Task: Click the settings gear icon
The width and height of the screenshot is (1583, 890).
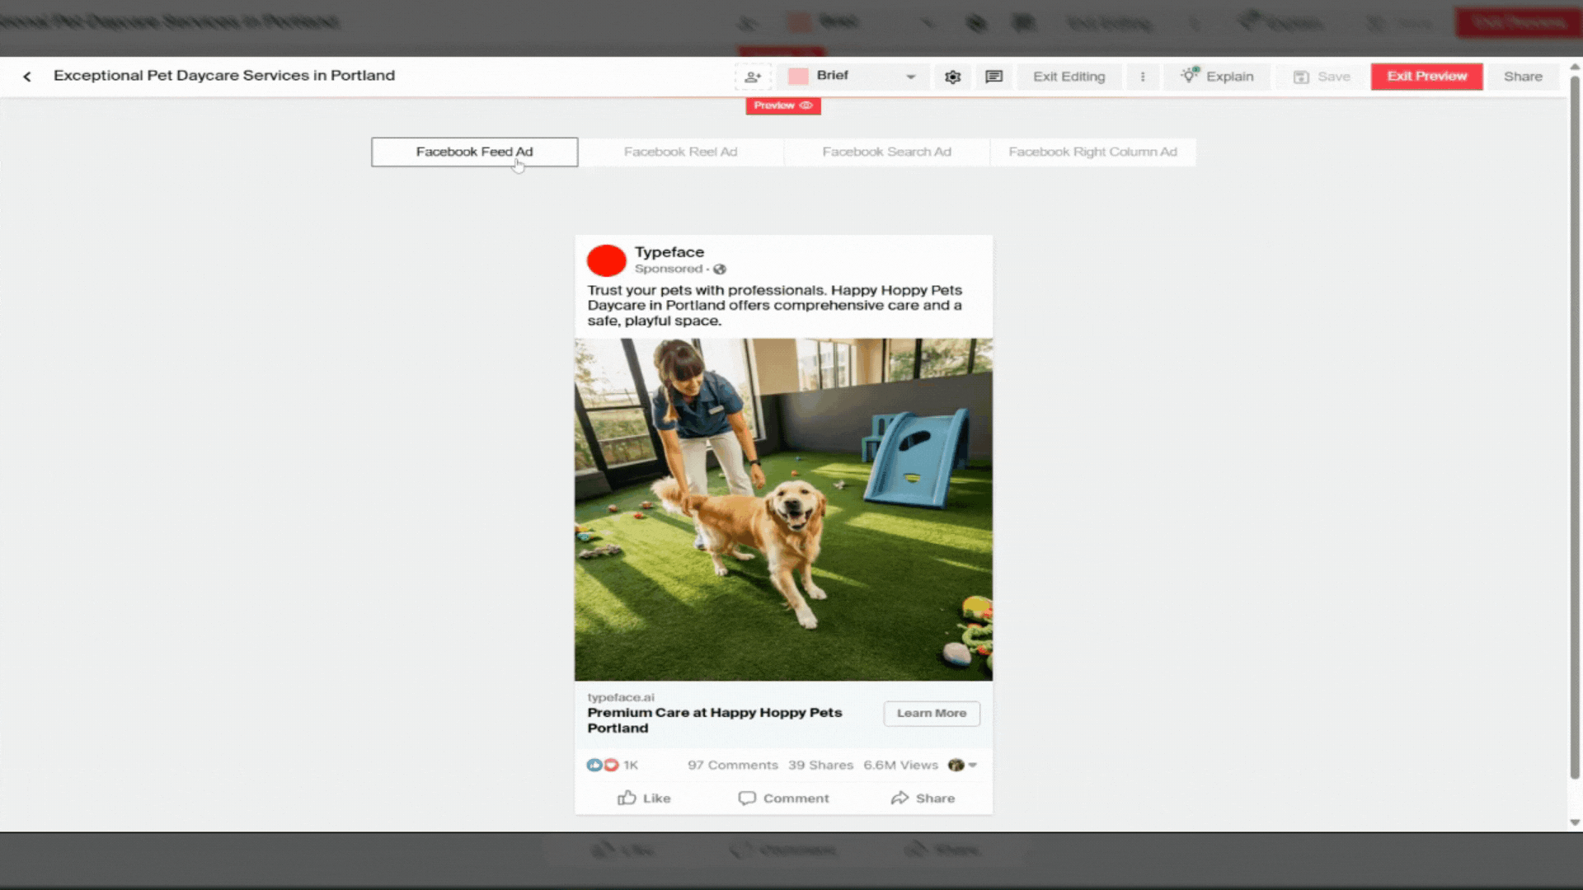Action: 952,76
